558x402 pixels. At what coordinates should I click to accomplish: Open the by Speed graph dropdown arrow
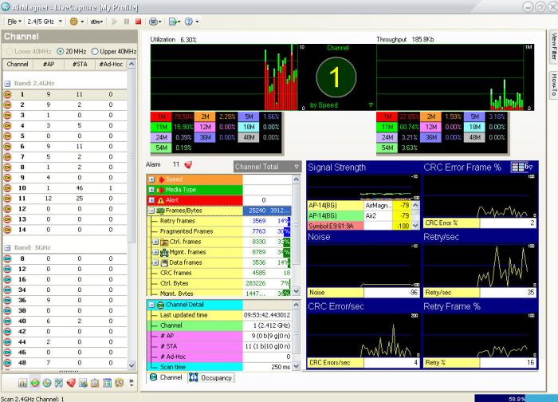coord(371,105)
